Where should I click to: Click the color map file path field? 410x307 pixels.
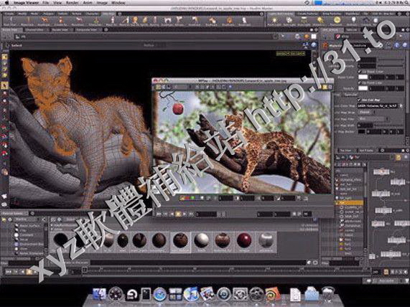pos(377,106)
